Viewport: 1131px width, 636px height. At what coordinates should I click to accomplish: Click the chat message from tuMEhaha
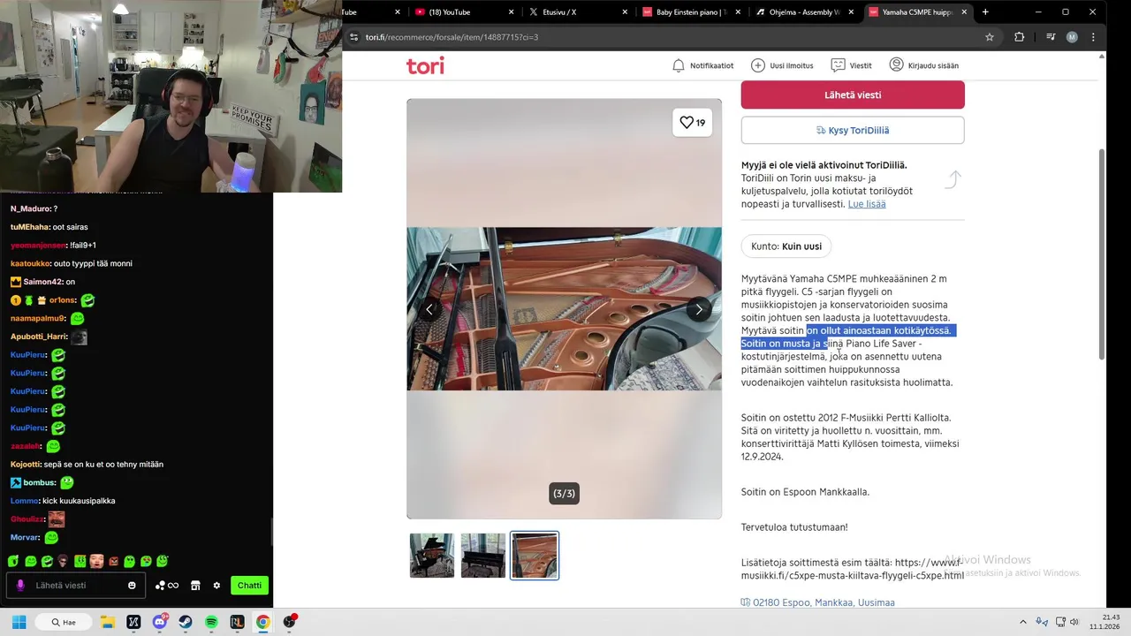(x=49, y=227)
